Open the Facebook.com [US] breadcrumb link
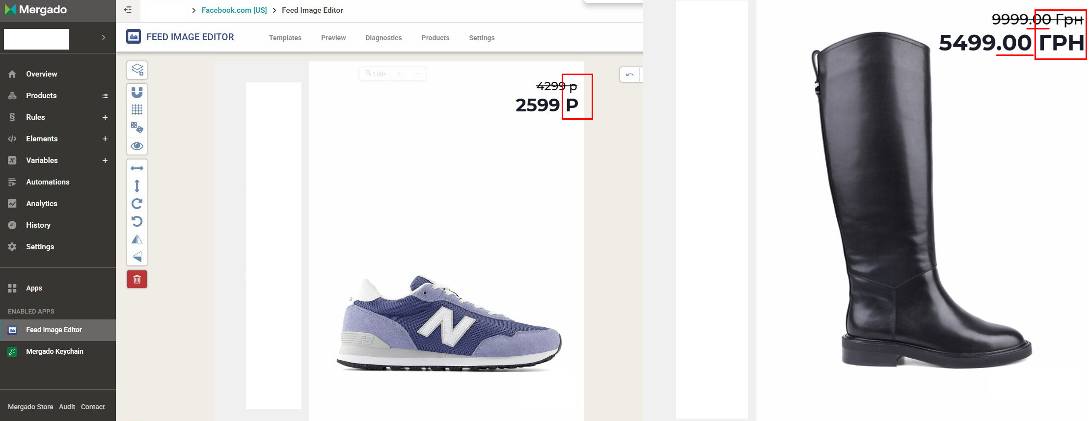 coord(234,10)
